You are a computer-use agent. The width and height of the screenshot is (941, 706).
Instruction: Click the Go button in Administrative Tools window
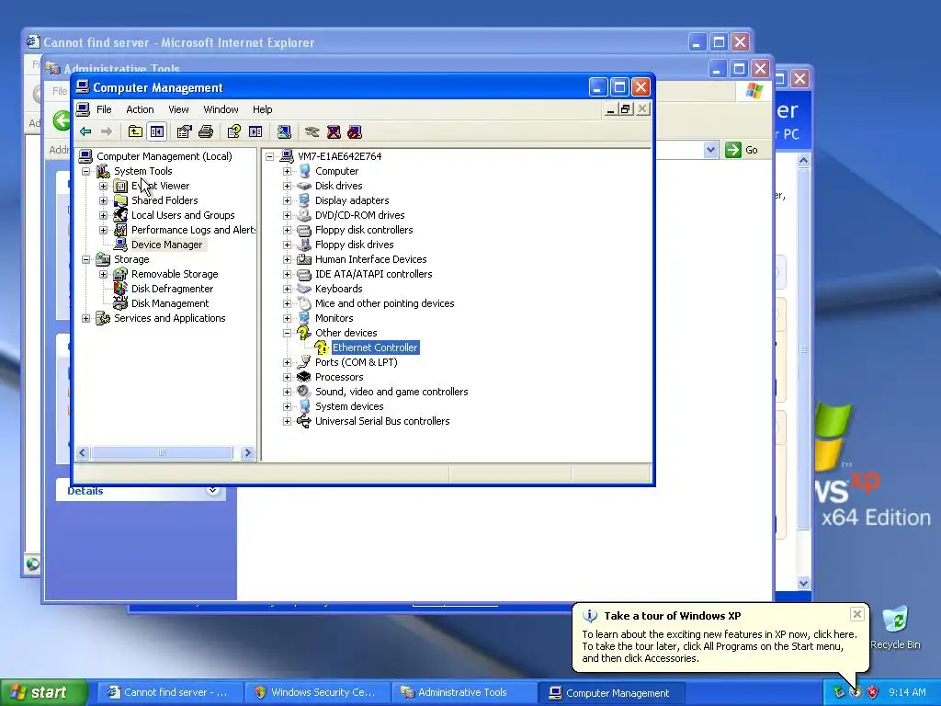click(x=742, y=150)
